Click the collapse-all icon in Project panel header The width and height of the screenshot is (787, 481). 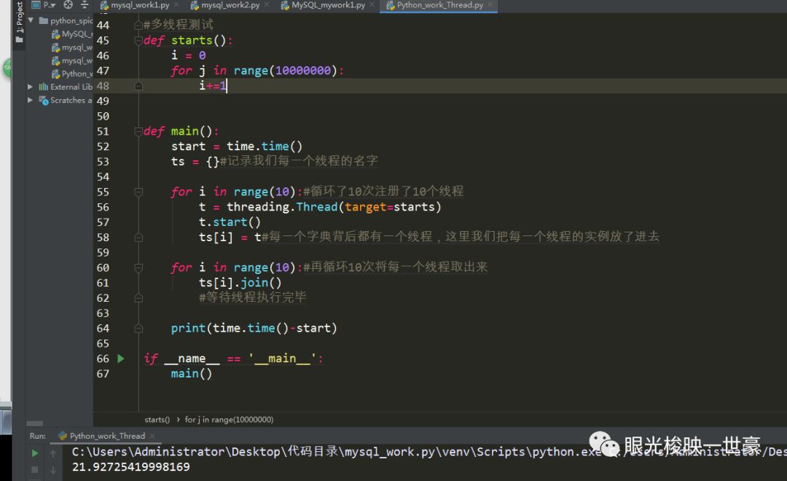coord(85,5)
